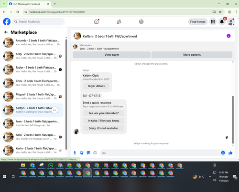The height and width of the screenshot is (192, 239).
Task: Click conversation information purple icon
Action: coord(228,36)
